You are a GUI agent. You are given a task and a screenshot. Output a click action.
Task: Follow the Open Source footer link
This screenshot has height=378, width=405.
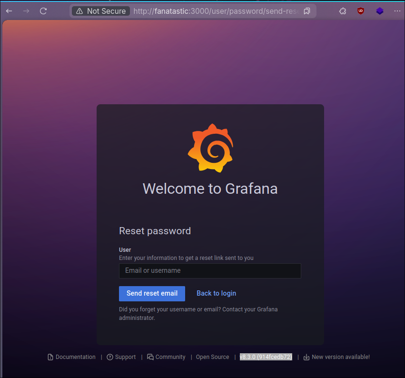[x=212, y=357]
